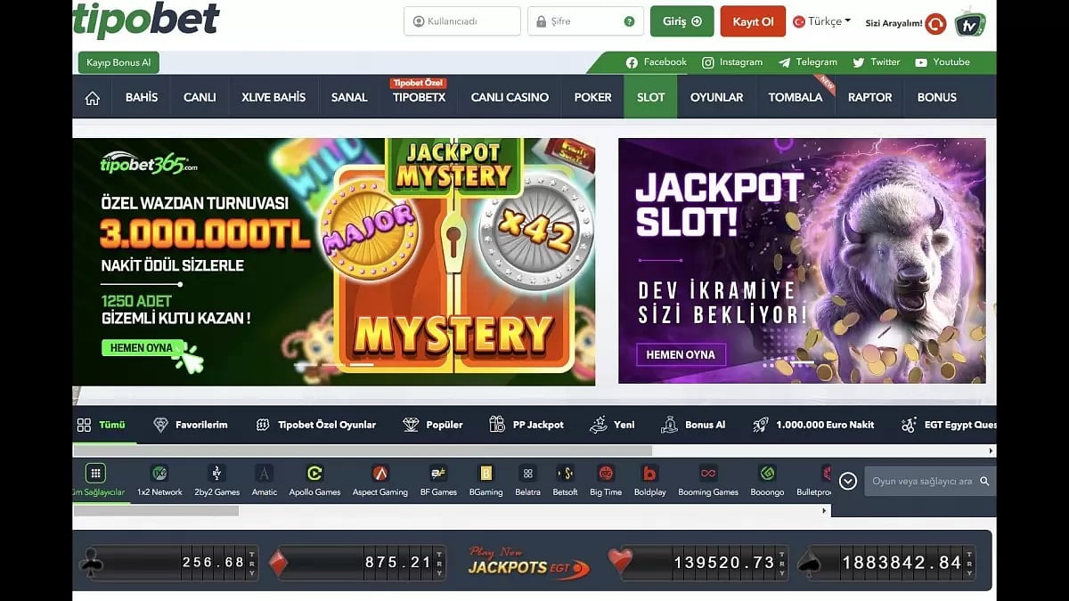Open the Turkce language dropdown
The image size is (1069, 601).
820,20
